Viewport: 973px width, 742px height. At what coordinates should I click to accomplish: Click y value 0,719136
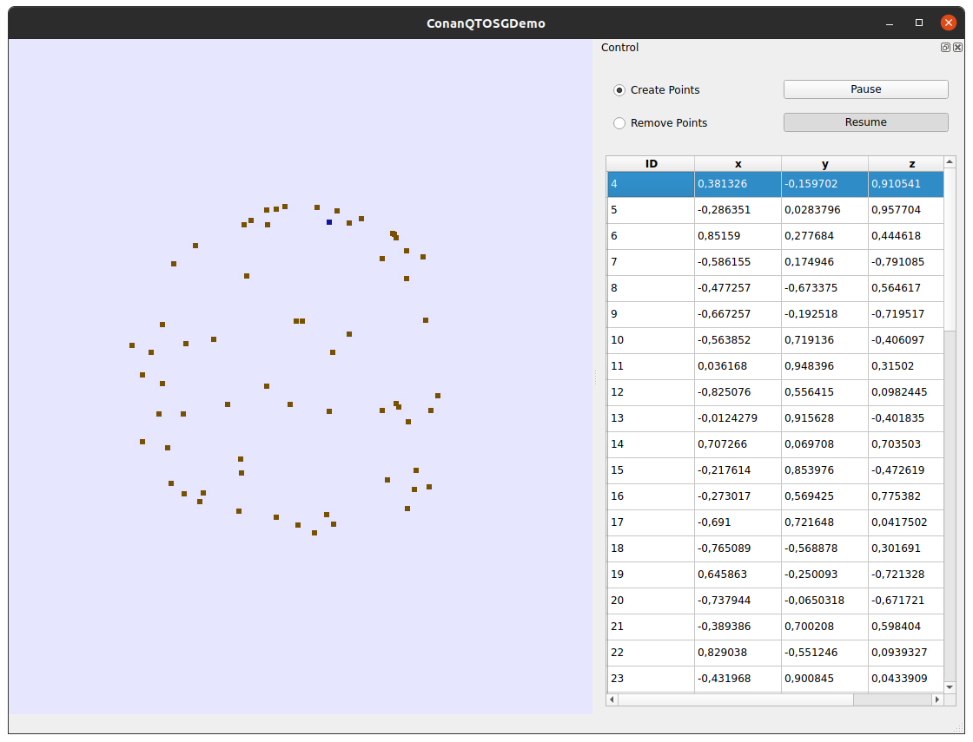coord(824,340)
